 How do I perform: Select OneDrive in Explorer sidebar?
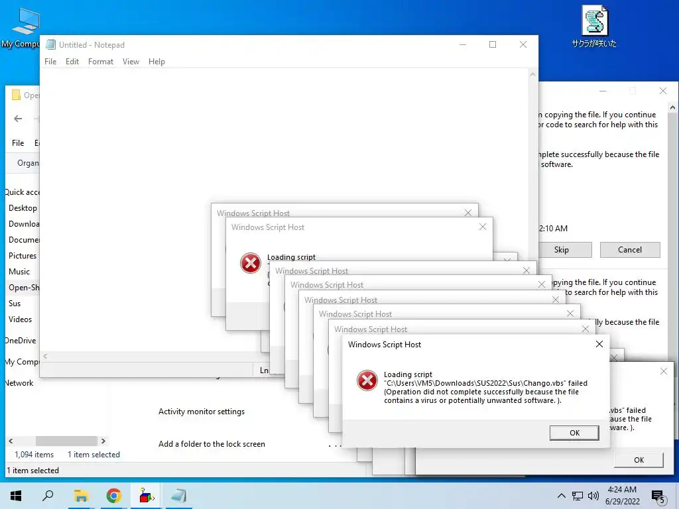click(21, 341)
